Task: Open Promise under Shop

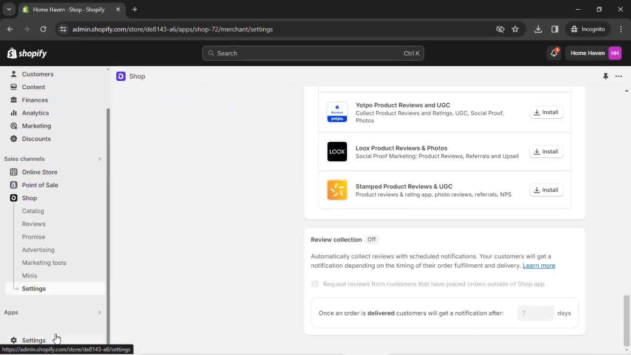Action: tap(34, 237)
